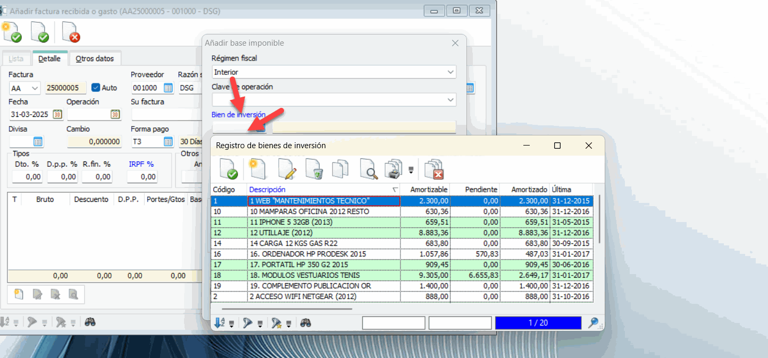Screen dimensions: 768x358
Task: Create a new investment asset record
Action: [x=258, y=168]
